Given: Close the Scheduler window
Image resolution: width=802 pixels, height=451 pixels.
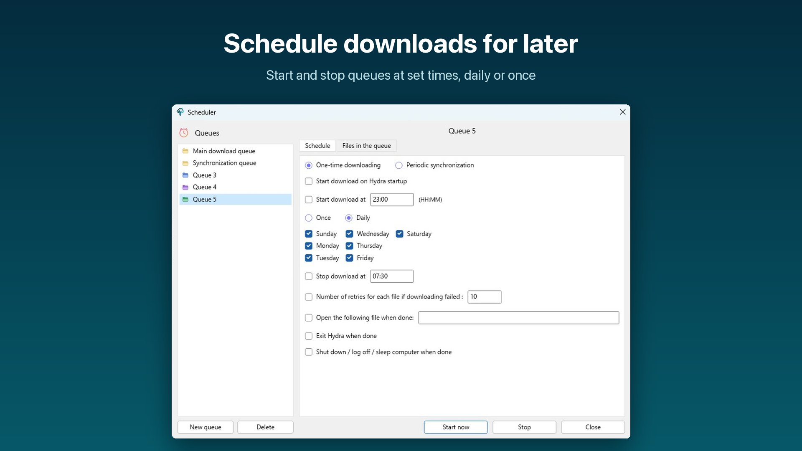Looking at the screenshot, I should click(622, 112).
